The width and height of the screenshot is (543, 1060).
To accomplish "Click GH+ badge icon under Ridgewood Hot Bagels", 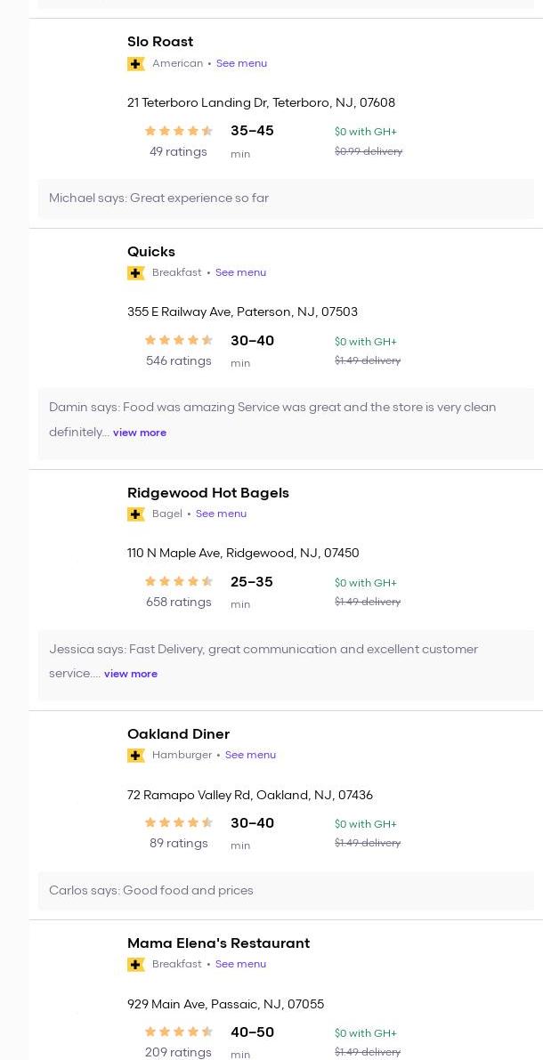I will [x=135, y=514].
